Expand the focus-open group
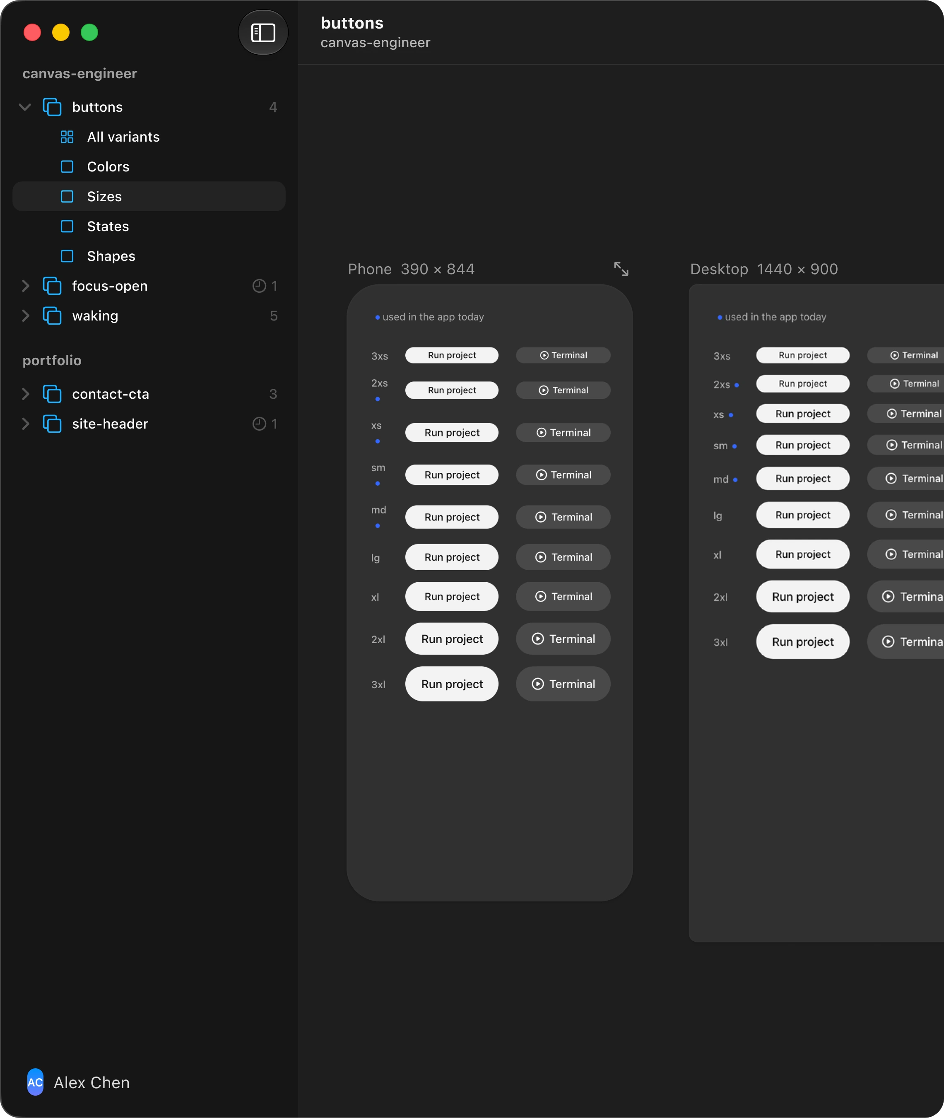Image resolution: width=944 pixels, height=1118 pixels. coord(25,286)
